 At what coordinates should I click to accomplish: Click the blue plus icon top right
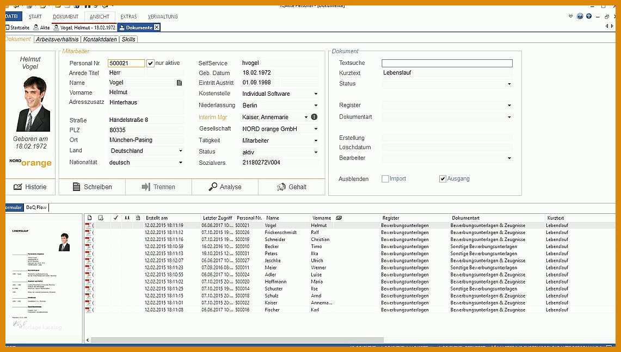pyautogui.click(x=589, y=16)
